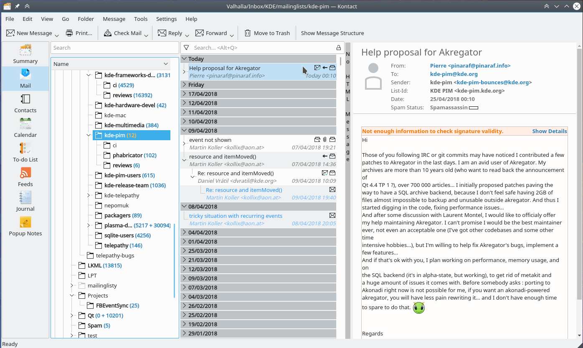The width and height of the screenshot is (583, 348).
Task: Click the Check Mail button
Action: pyautogui.click(x=123, y=33)
